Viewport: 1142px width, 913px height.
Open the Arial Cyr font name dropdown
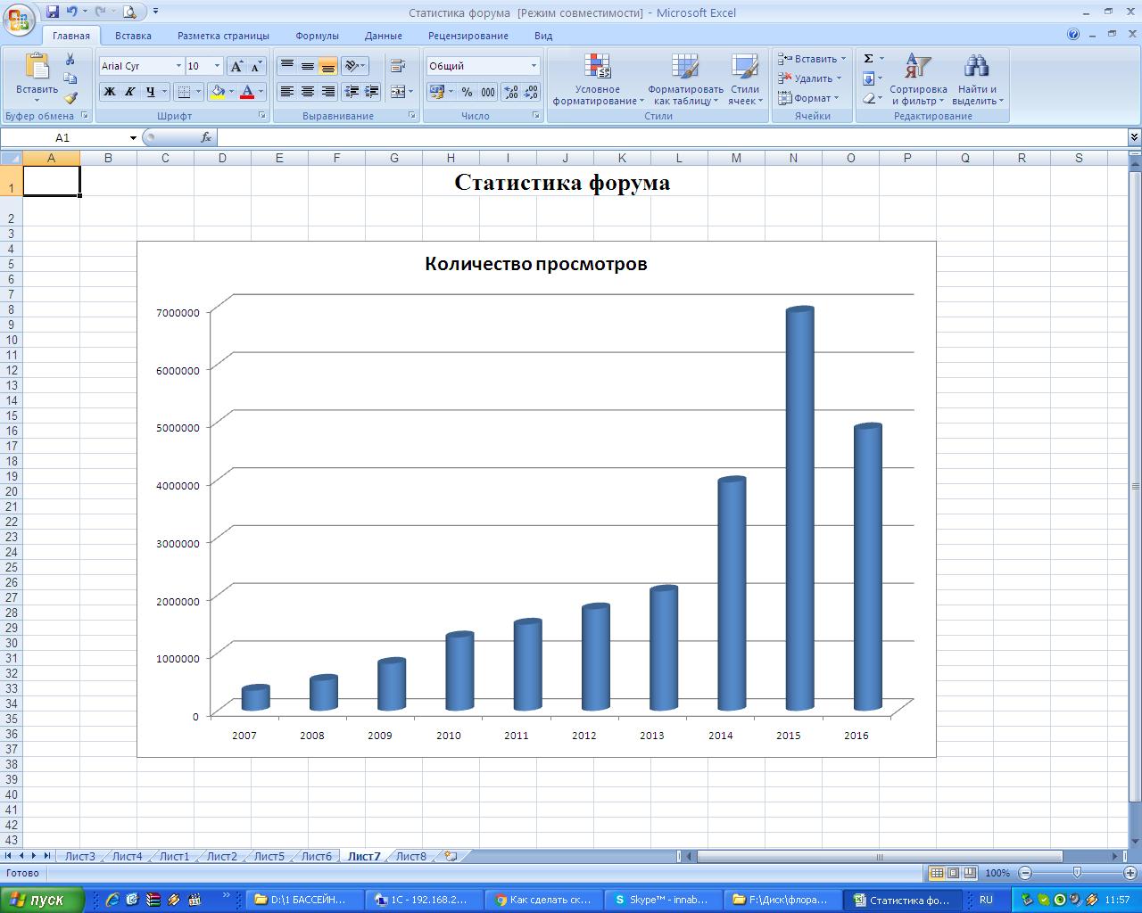coord(178,66)
